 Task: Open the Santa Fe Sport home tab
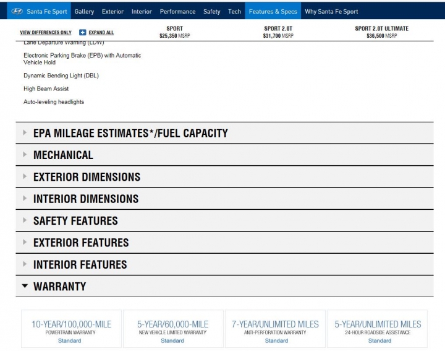tap(39, 11)
